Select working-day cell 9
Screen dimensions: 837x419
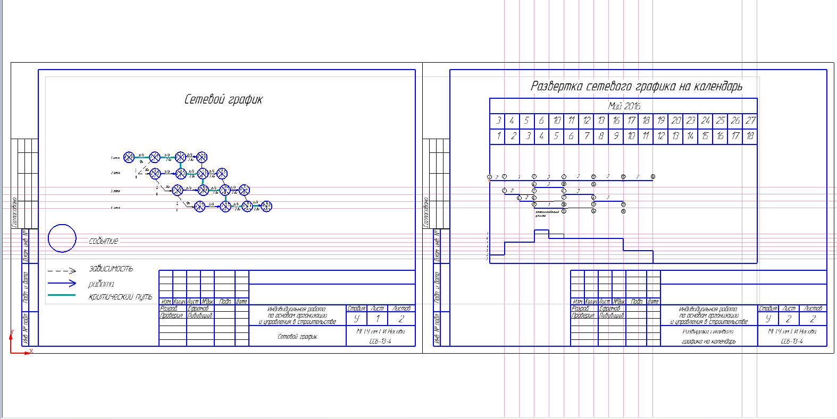pos(616,136)
